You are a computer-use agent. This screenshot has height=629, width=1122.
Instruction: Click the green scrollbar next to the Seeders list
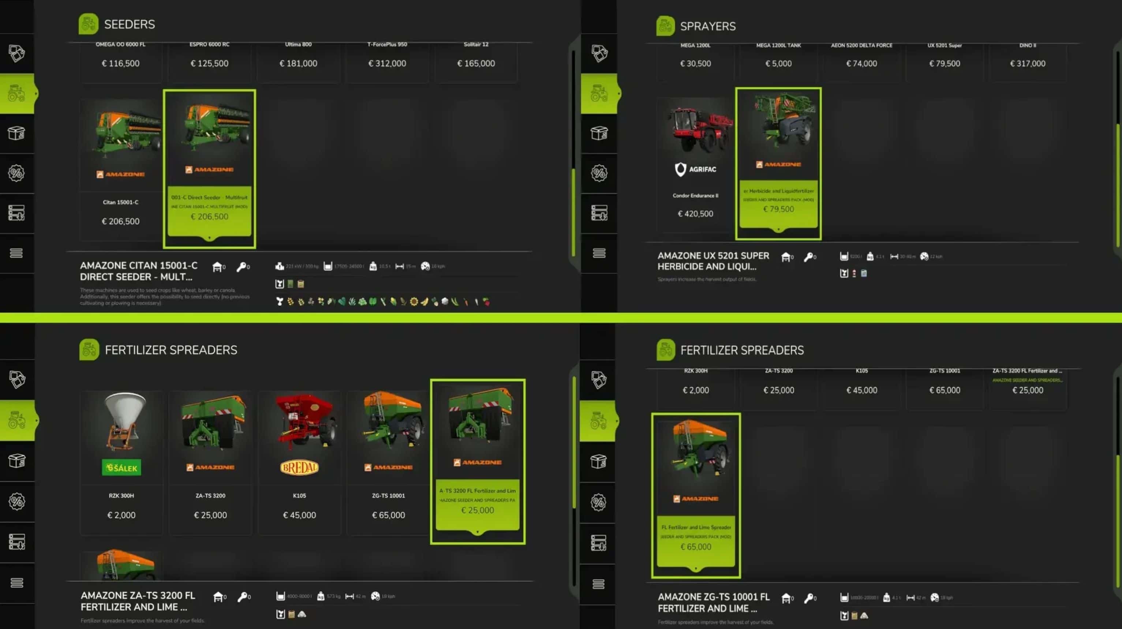[573, 212]
